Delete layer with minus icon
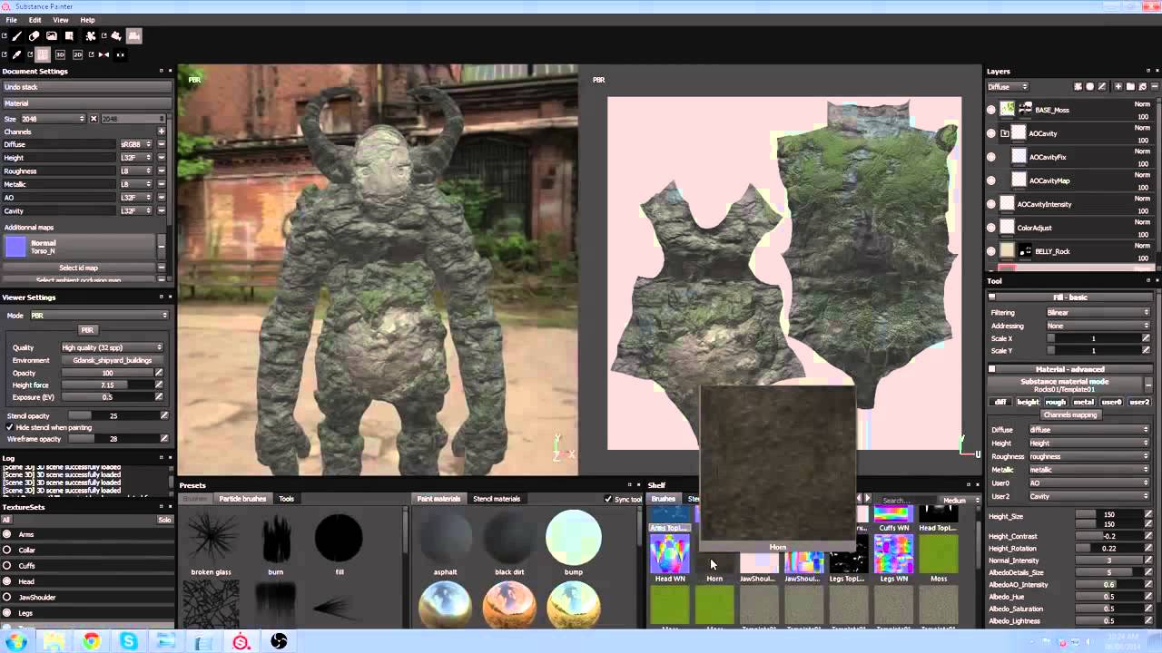 pyautogui.click(x=1155, y=87)
